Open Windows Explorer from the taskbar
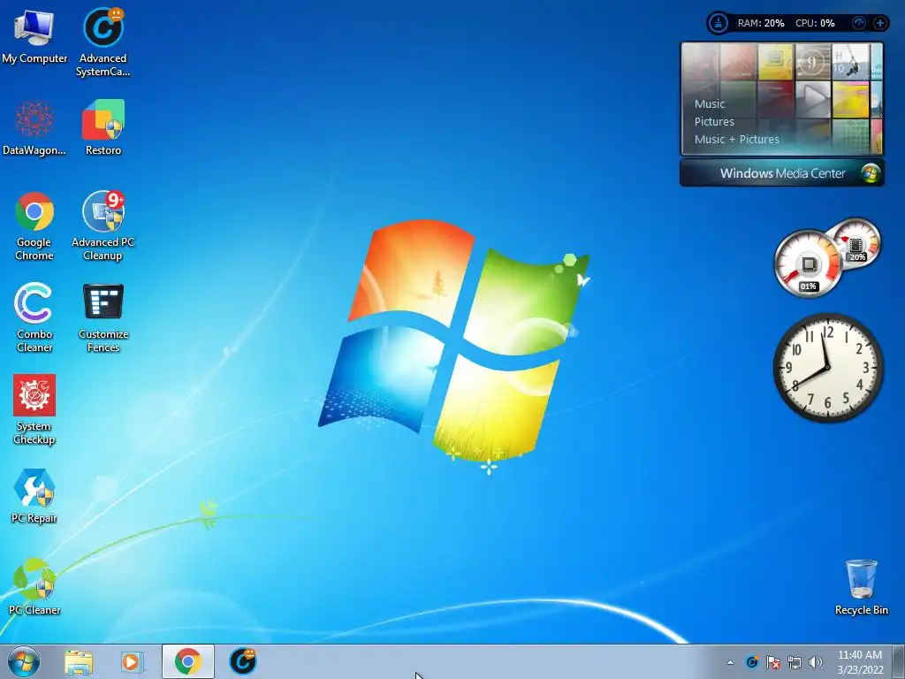This screenshot has width=905, height=679. pyautogui.click(x=79, y=661)
